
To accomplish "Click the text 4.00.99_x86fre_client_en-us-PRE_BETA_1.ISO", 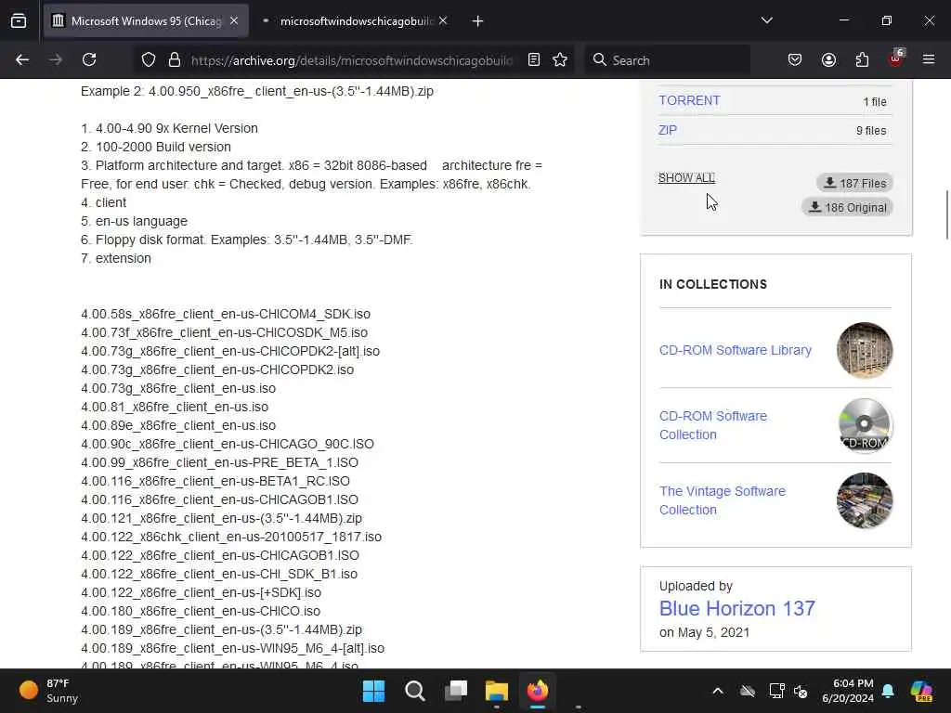I will 219,462.
